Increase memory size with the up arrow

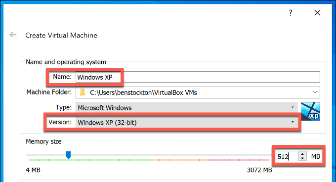click(x=302, y=154)
